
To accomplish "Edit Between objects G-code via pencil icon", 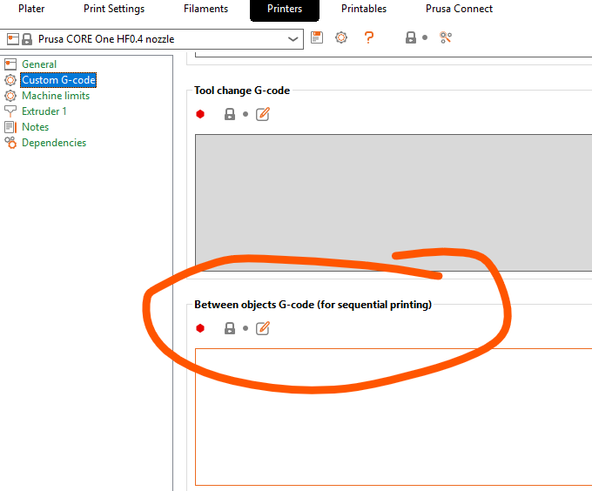I will tap(263, 328).
